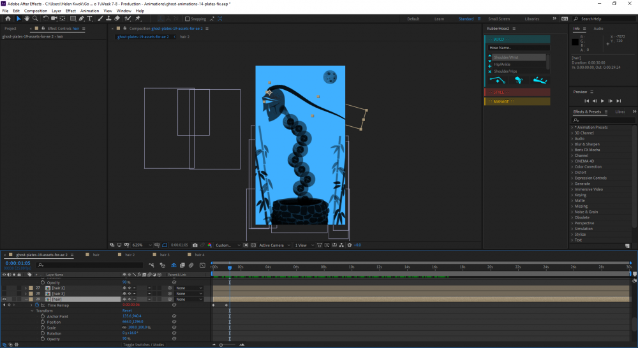Show channel and color management settings
The image size is (638, 348).
[209, 245]
